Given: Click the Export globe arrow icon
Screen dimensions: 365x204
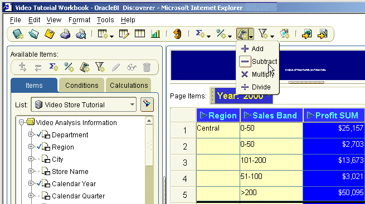Looking at the screenshot, I should tap(307, 34).
